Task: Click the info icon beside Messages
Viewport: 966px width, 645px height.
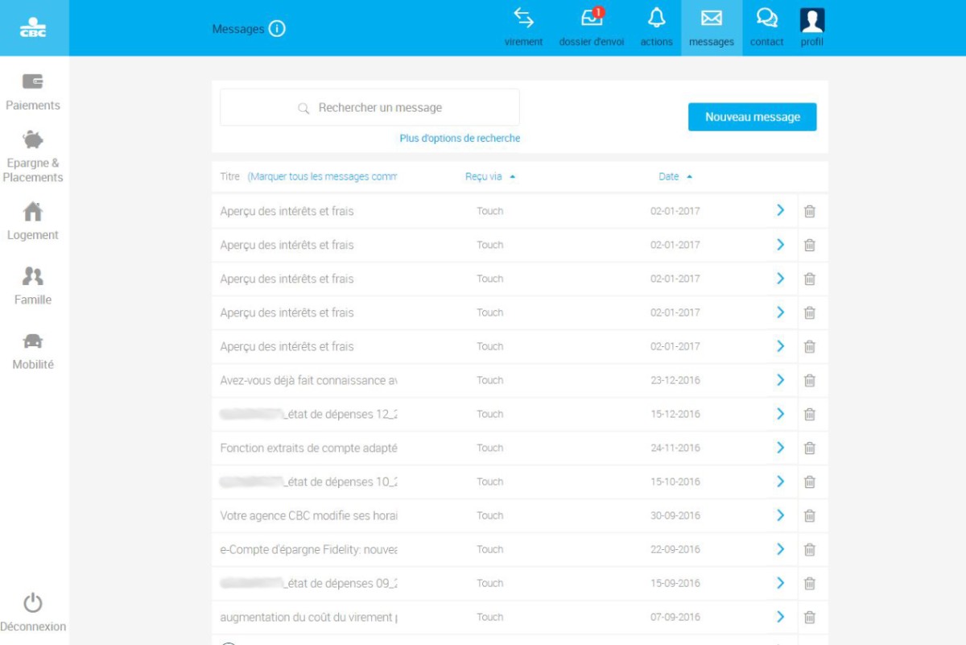Action: coord(277,29)
